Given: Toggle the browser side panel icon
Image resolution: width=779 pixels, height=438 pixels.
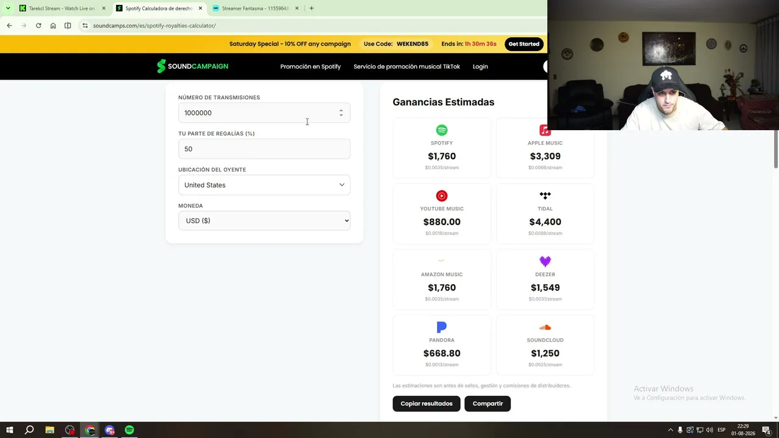Looking at the screenshot, I should pyautogui.click(x=68, y=26).
